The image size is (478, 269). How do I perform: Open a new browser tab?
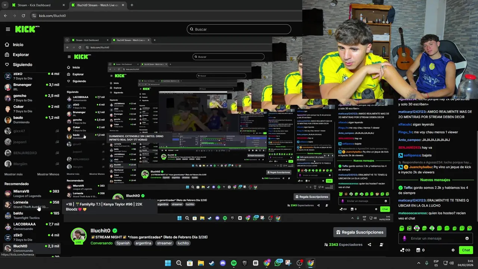[132, 5]
